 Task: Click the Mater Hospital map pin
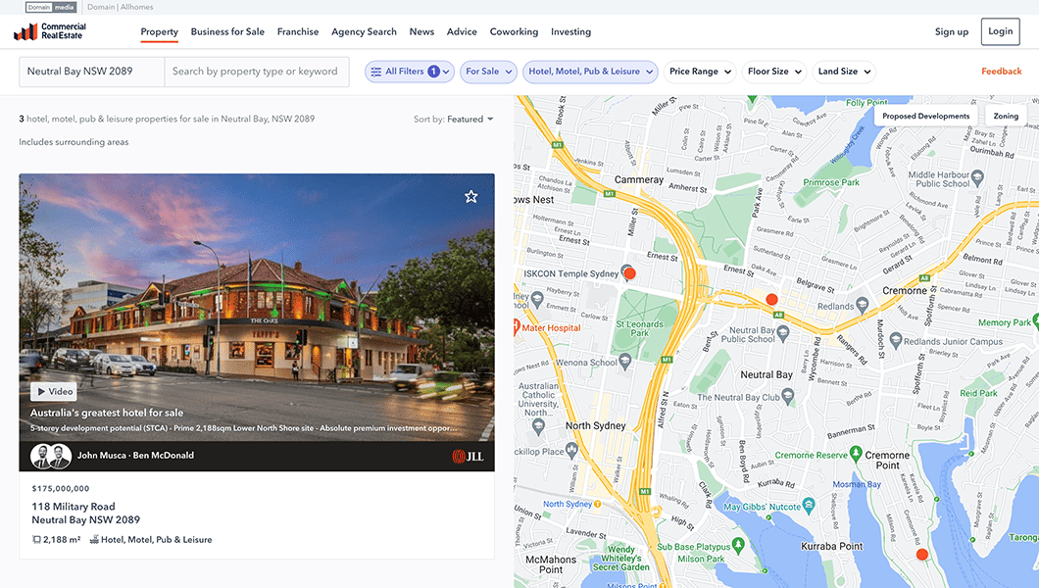(x=517, y=326)
